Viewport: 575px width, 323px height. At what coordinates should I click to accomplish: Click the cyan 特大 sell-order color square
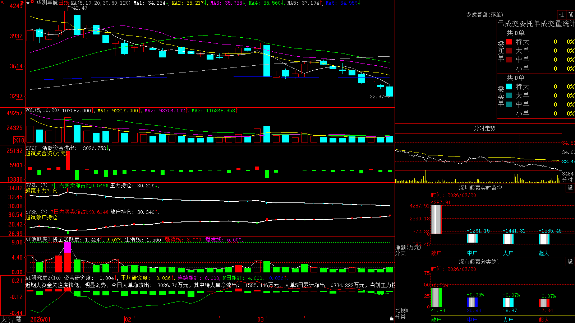(x=509, y=86)
